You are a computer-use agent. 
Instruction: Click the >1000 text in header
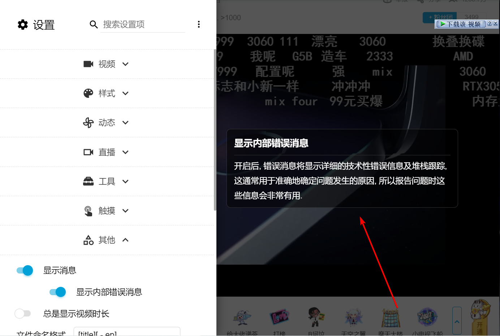(230, 18)
